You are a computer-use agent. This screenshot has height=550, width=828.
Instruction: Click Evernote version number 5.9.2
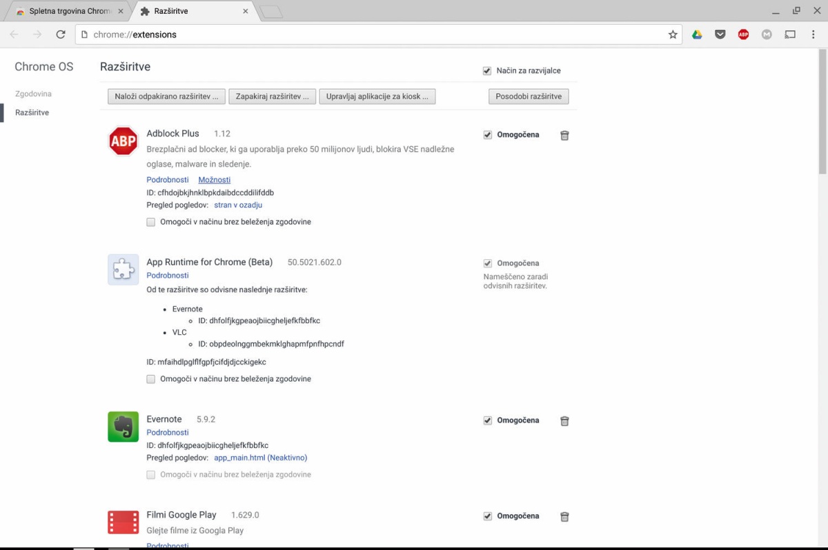[x=206, y=419]
